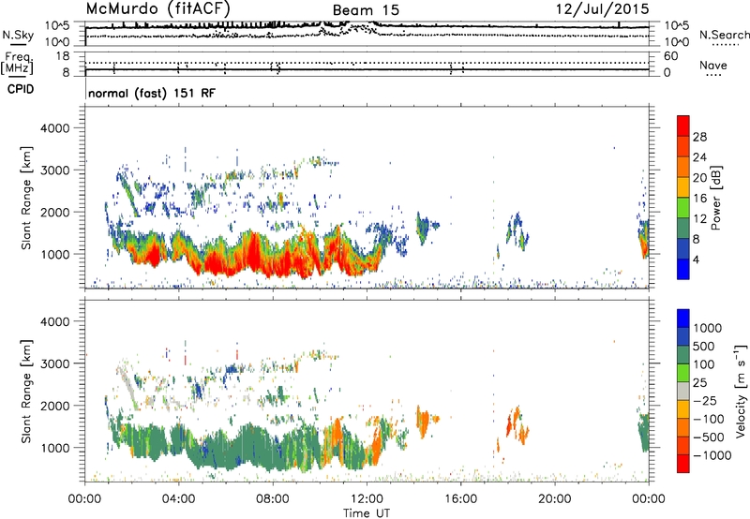This screenshot has width=750, height=519.
Task: Click the "12" power colorbar tick
Action: coord(699,219)
